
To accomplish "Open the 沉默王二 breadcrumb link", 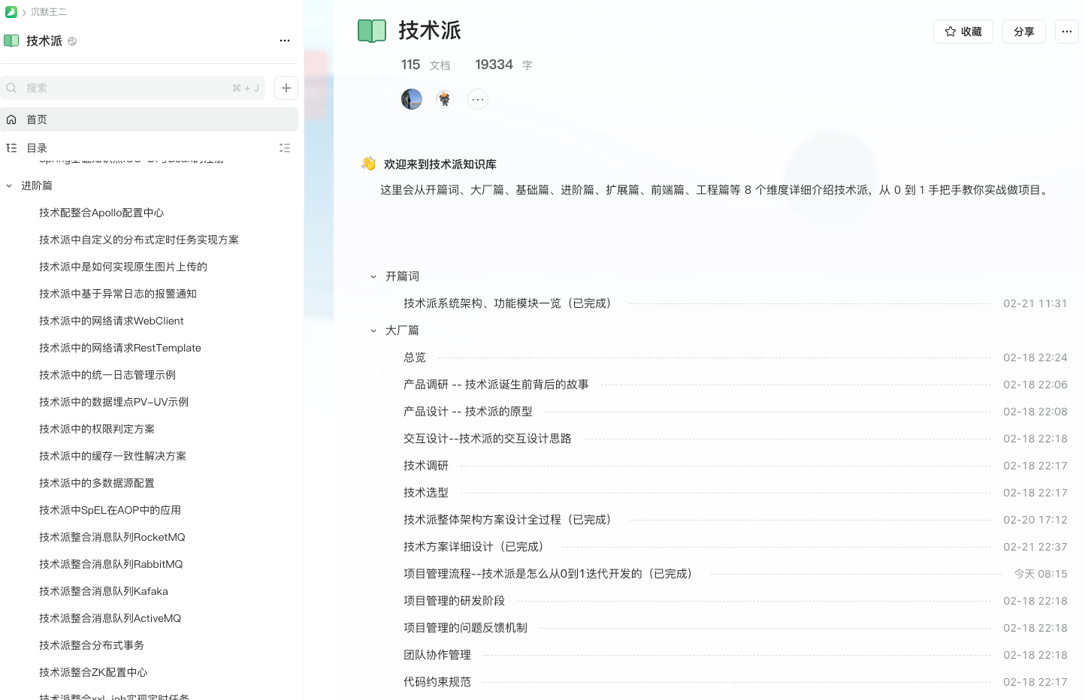I will click(49, 12).
